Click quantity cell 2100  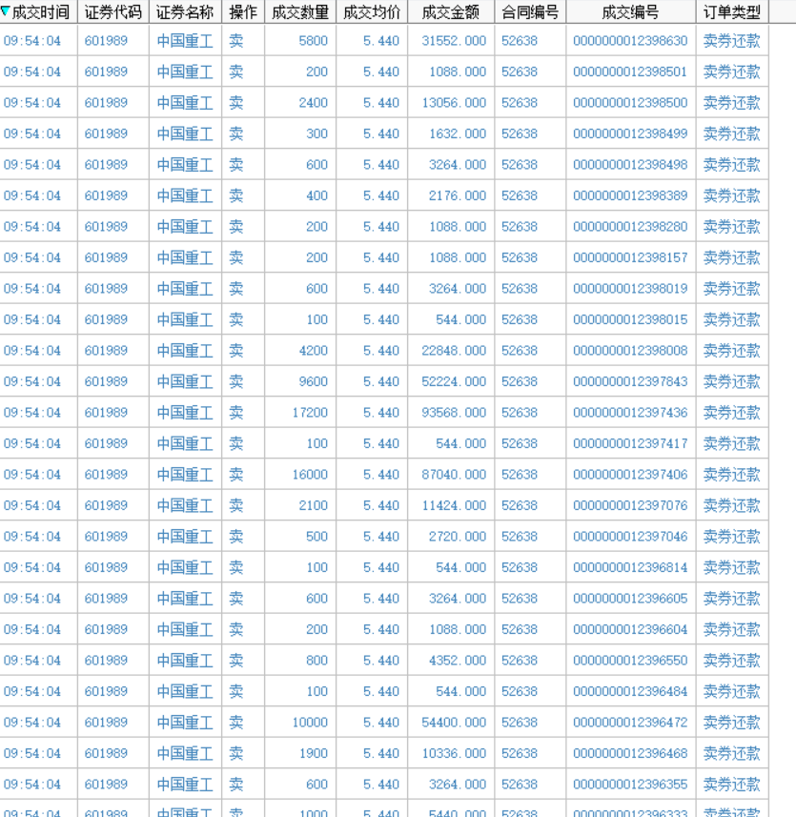coord(313,505)
